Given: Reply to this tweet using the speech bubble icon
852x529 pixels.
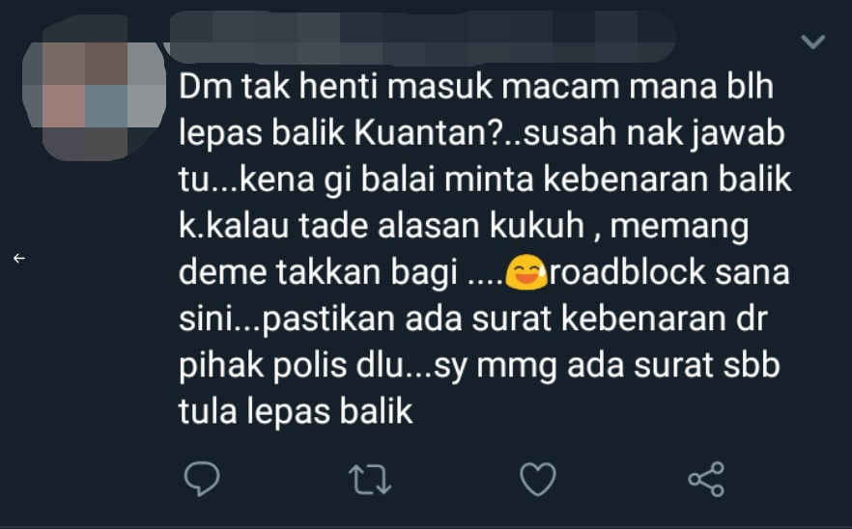Looking at the screenshot, I should coord(202,479).
